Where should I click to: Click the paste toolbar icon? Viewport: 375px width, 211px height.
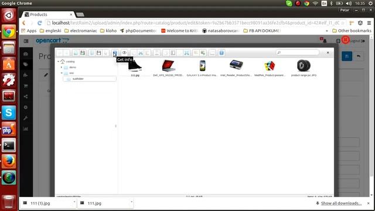pos(148,53)
